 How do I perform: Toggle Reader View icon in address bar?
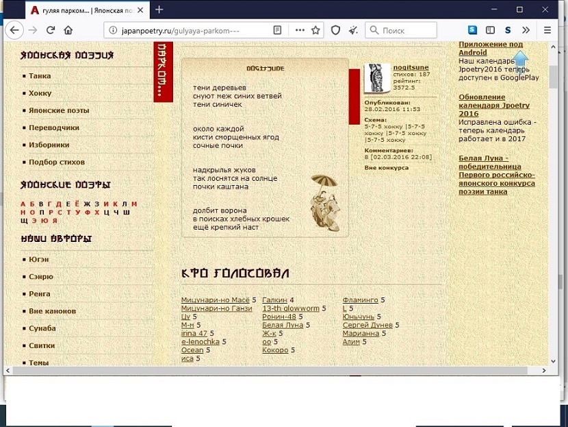coord(277,30)
